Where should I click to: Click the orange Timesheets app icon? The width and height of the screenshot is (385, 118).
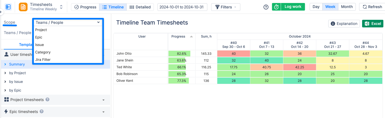[23, 7]
